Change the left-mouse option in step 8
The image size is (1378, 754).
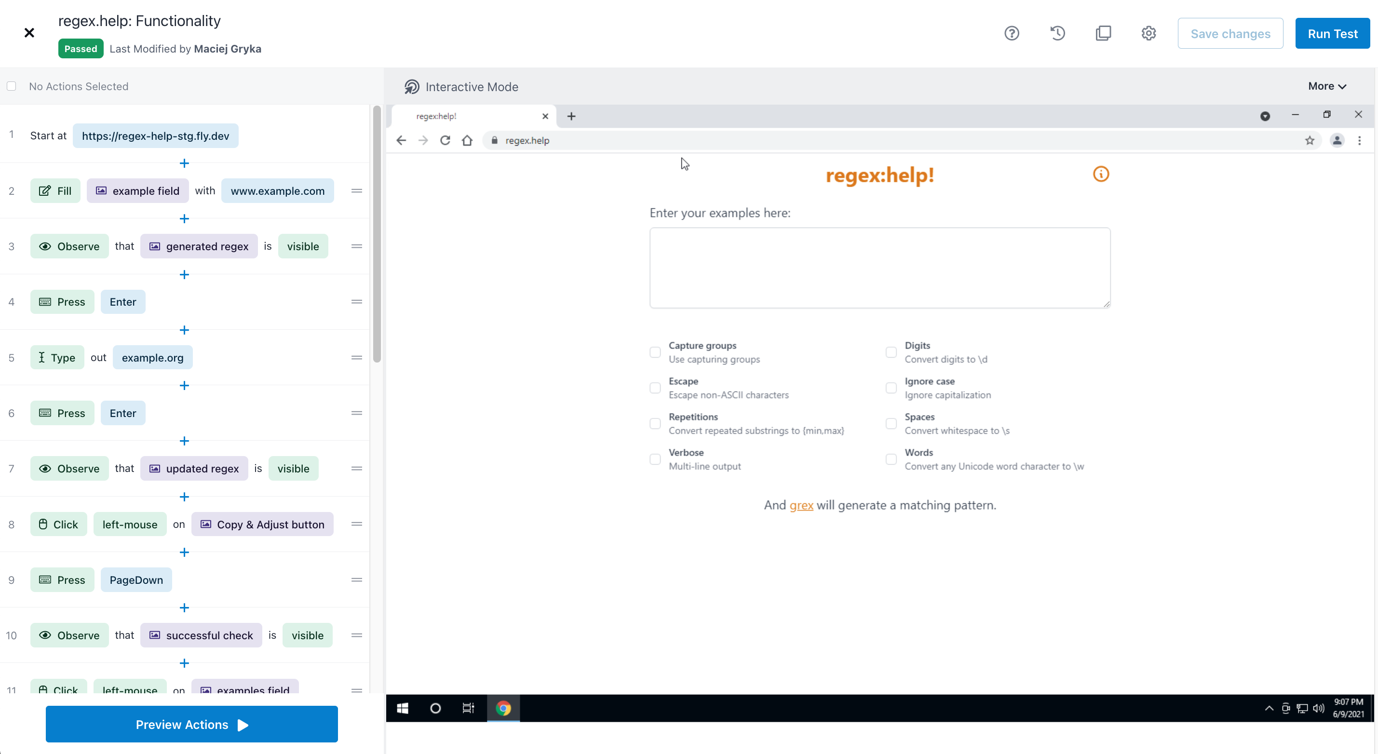(x=130, y=525)
